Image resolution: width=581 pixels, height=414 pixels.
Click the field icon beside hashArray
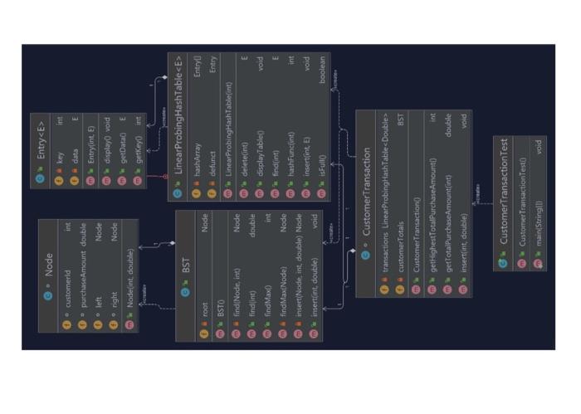tap(196, 193)
